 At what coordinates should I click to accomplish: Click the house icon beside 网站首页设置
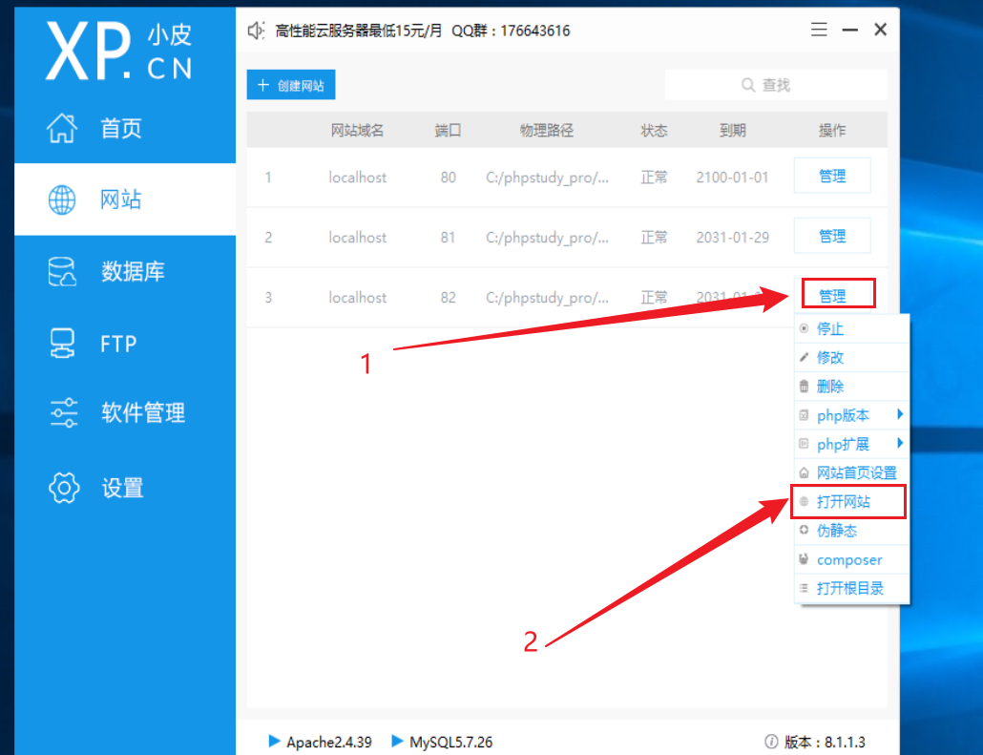point(805,472)
